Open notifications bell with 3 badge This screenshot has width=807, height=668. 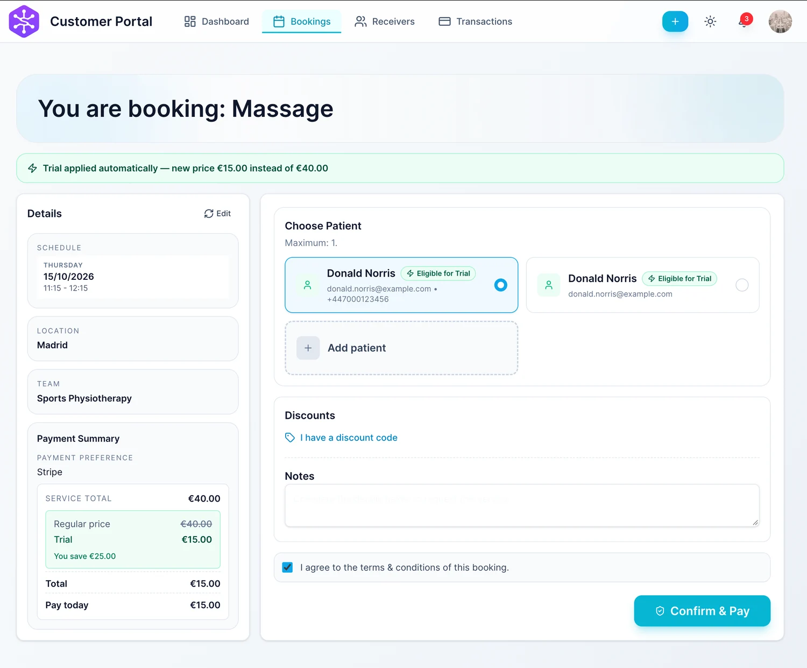(745, 22)
